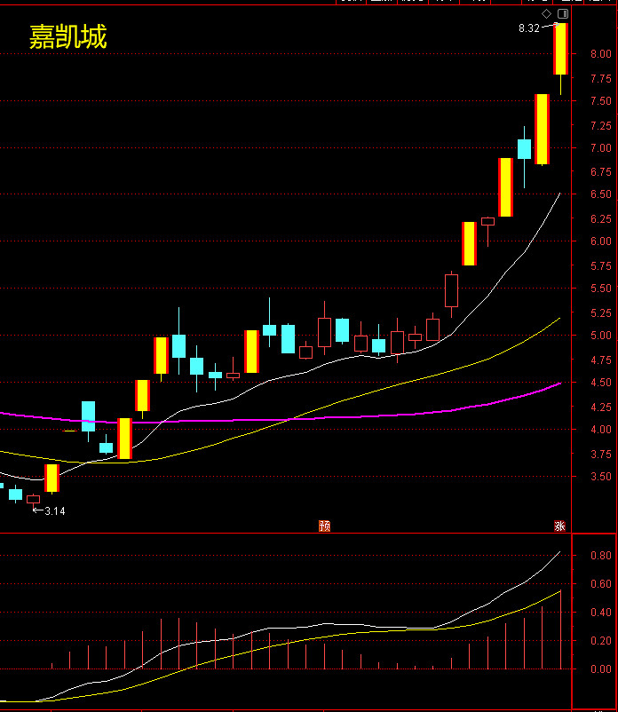The width and height of the screenshot is (618, 712).
Task: Click the 8.32 high price label
Action: tap(529, 28)
